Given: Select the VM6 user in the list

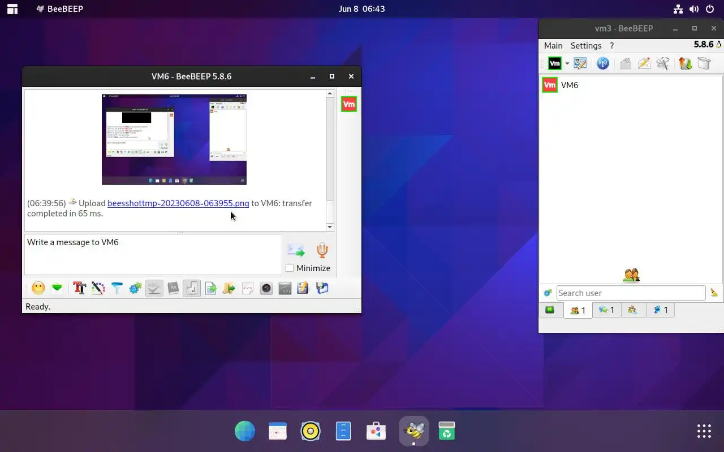Looking at the screenshot, I should point(631,85).
